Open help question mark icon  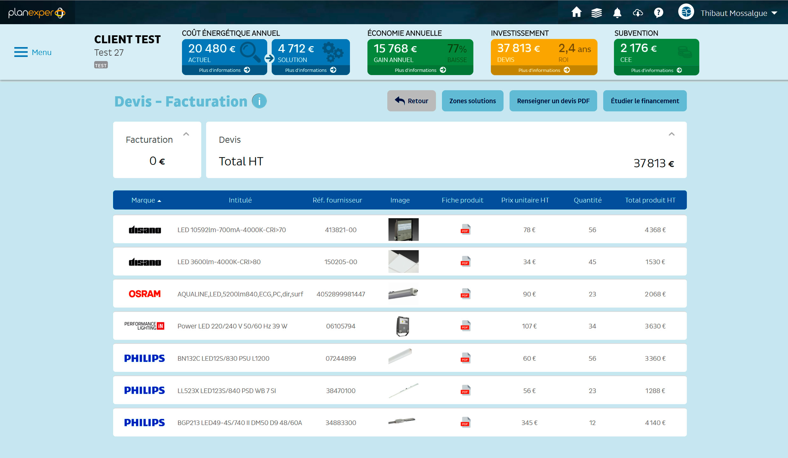pos(659,13)
